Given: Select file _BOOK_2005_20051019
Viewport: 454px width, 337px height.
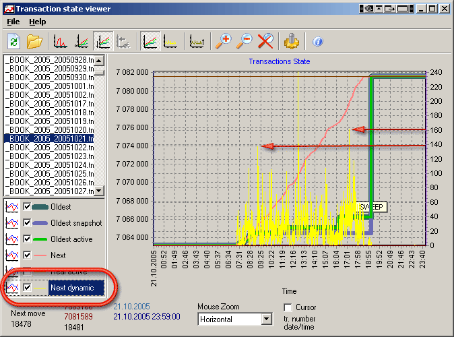Looking at the screenshot, I should point(49,121).
